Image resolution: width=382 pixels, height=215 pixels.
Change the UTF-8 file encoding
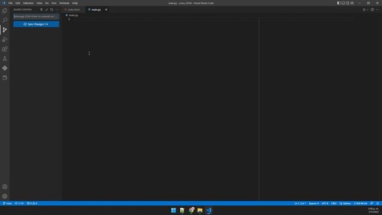325,203
